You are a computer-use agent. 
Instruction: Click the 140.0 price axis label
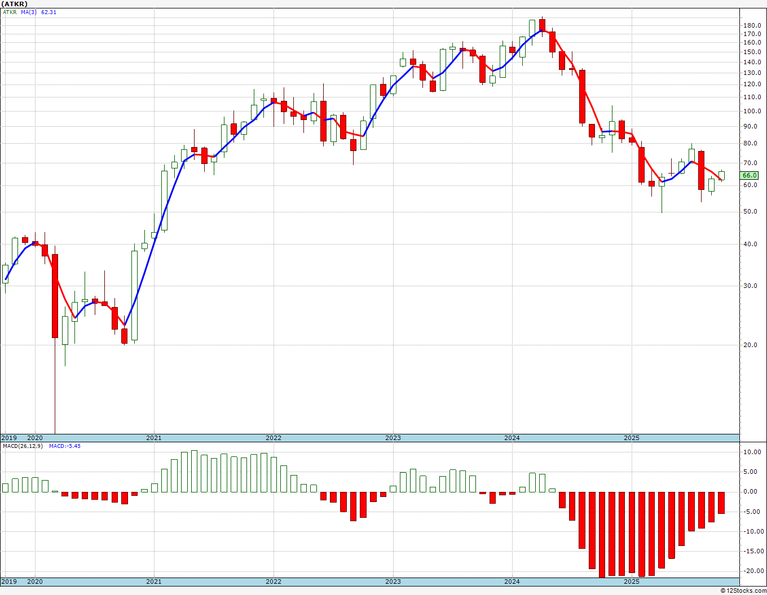pyautogui.click(x=752, y=62)
